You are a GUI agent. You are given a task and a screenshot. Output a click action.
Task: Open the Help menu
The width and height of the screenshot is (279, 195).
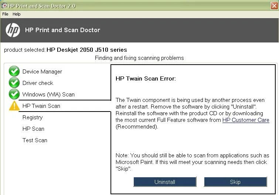coord(16,14)
